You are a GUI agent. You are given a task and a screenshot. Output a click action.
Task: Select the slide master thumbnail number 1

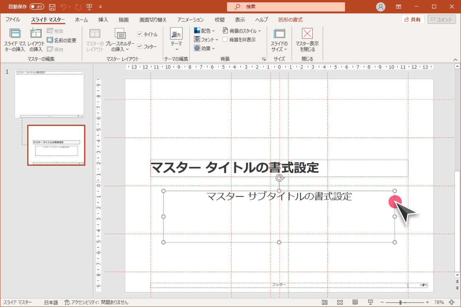coord(49,94)
